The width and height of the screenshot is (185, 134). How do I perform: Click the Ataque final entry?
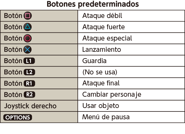coord(131,83)
